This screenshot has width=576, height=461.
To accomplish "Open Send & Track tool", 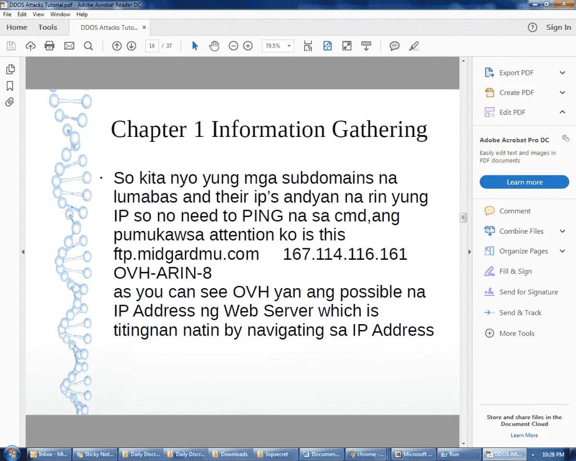I will pyautogui.click(x=513, y=313).
